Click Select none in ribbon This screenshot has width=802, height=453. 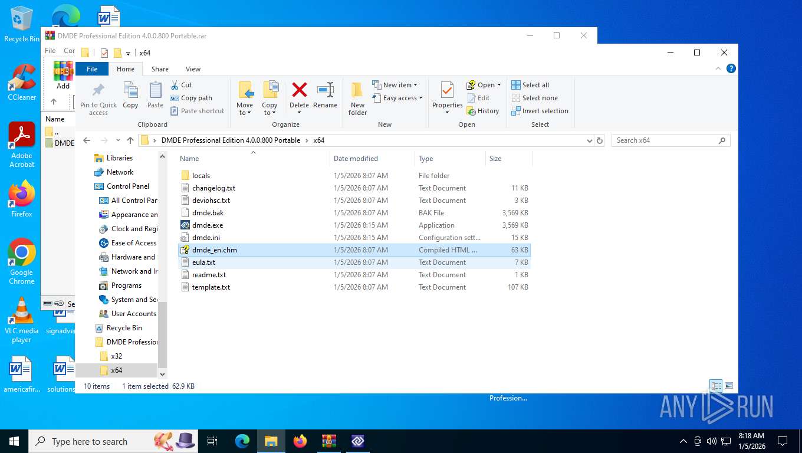(x=534, y=98)
